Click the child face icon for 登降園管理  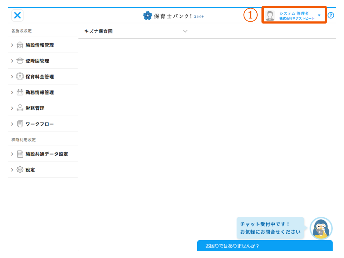[20, 61]
